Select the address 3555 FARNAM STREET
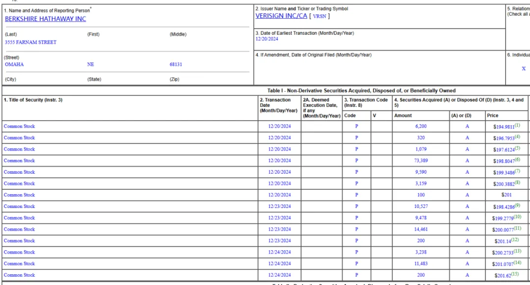530x285 pixels. [30, 42]
